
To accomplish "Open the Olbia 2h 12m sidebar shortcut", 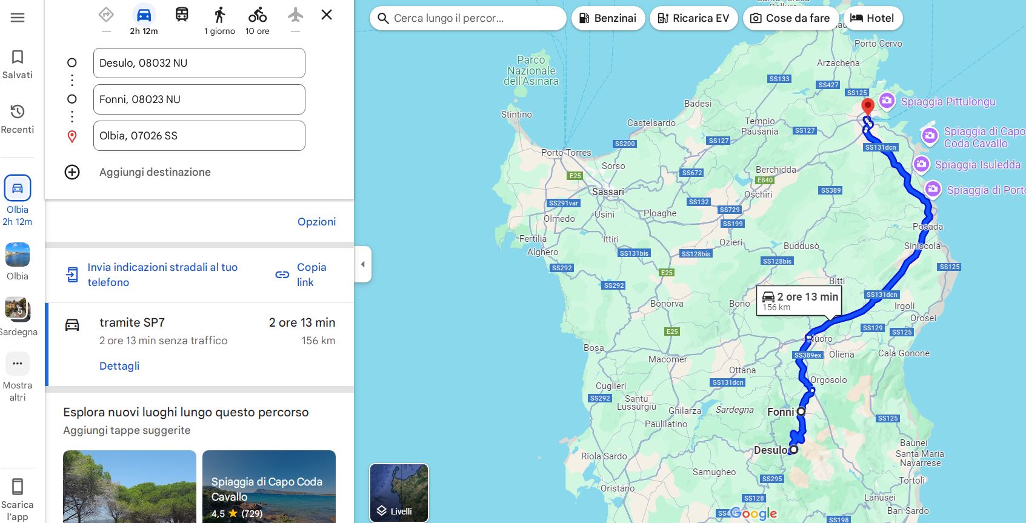I will (18, 201).
